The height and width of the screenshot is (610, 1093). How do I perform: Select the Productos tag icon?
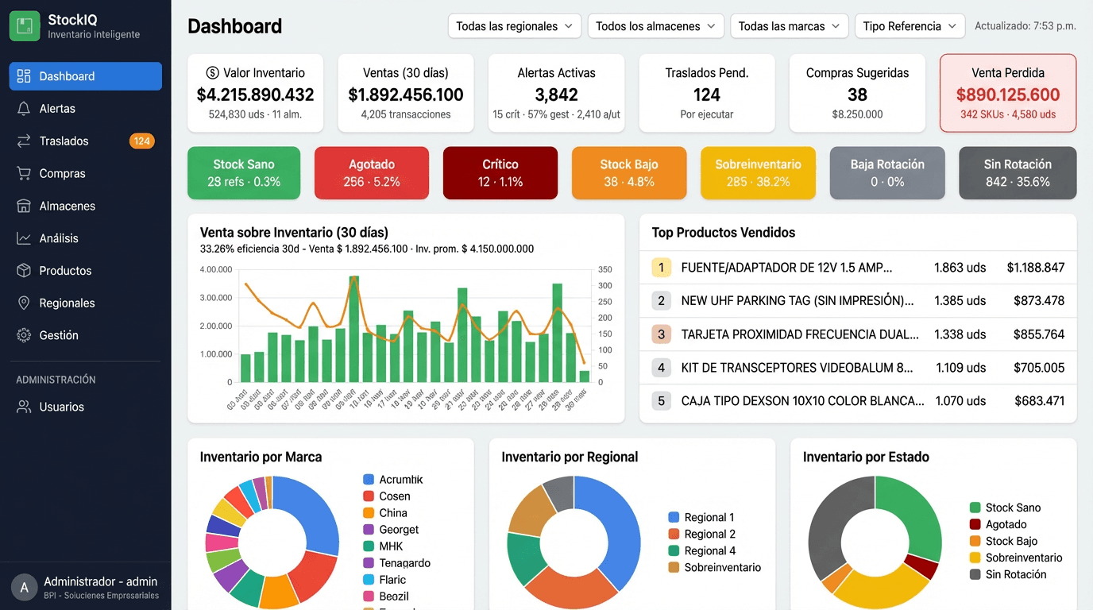click(24, 270)
